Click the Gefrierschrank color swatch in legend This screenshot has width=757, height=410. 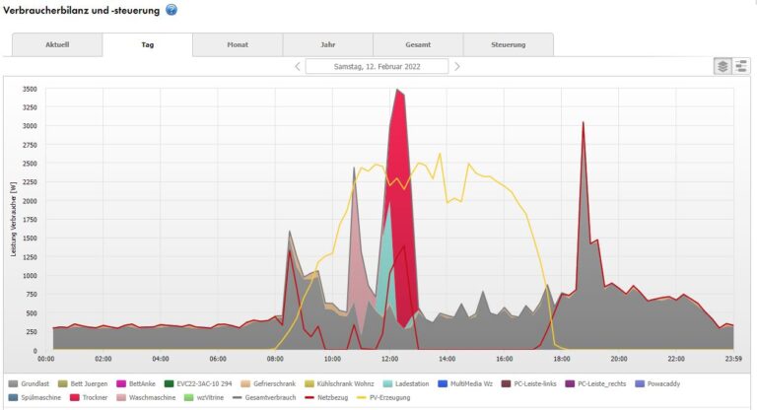(246, 383)
